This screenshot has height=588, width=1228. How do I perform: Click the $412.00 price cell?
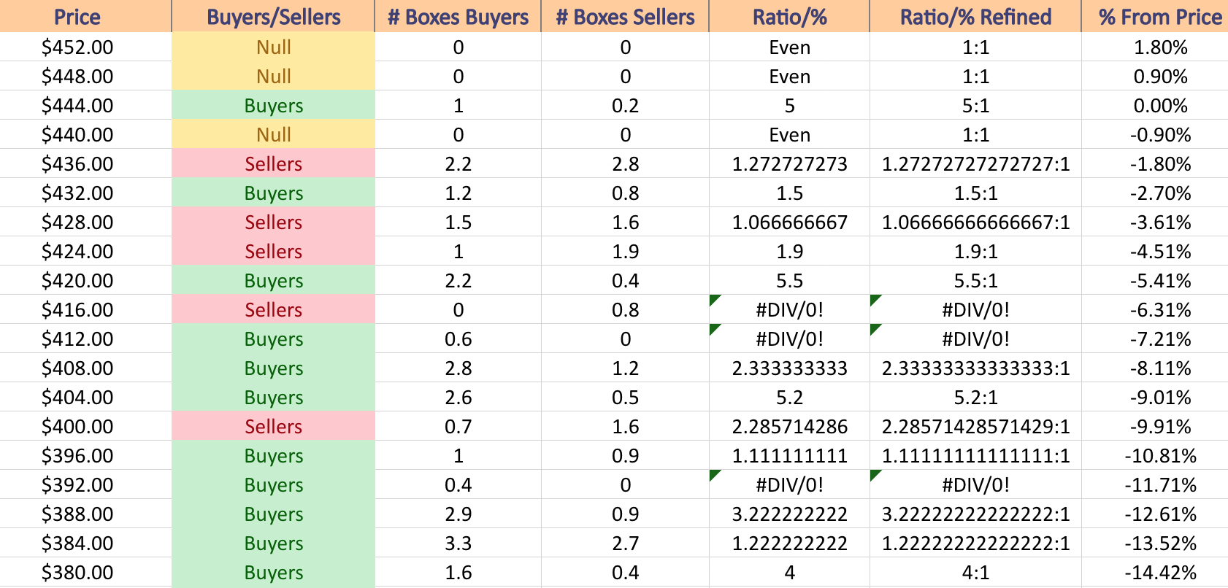pos(85,339)
